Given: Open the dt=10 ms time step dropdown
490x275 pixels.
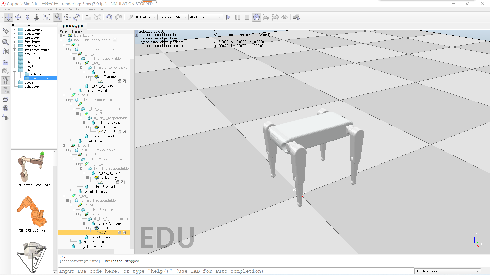Looking at the screenshot, I should [205, 17].
